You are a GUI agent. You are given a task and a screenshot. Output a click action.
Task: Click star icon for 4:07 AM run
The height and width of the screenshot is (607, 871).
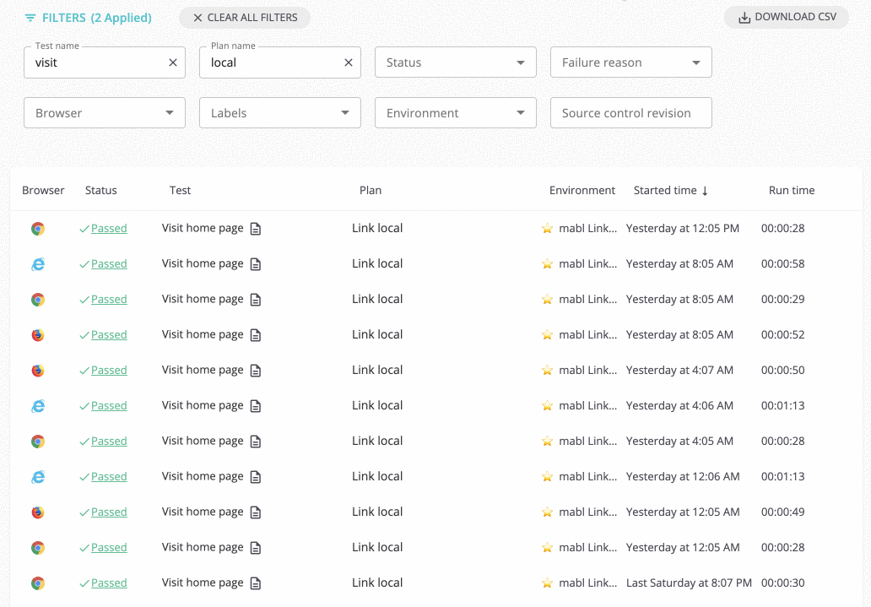coord(547,371)
